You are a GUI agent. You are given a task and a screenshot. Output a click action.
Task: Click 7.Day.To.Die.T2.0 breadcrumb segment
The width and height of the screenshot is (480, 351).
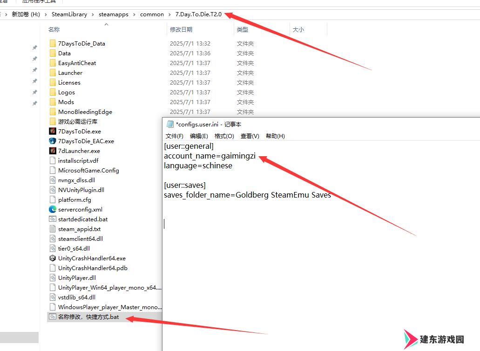(x=198, y=14)
